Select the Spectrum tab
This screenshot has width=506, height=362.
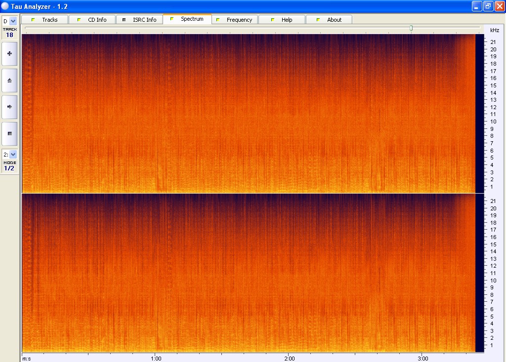point(187,19)
